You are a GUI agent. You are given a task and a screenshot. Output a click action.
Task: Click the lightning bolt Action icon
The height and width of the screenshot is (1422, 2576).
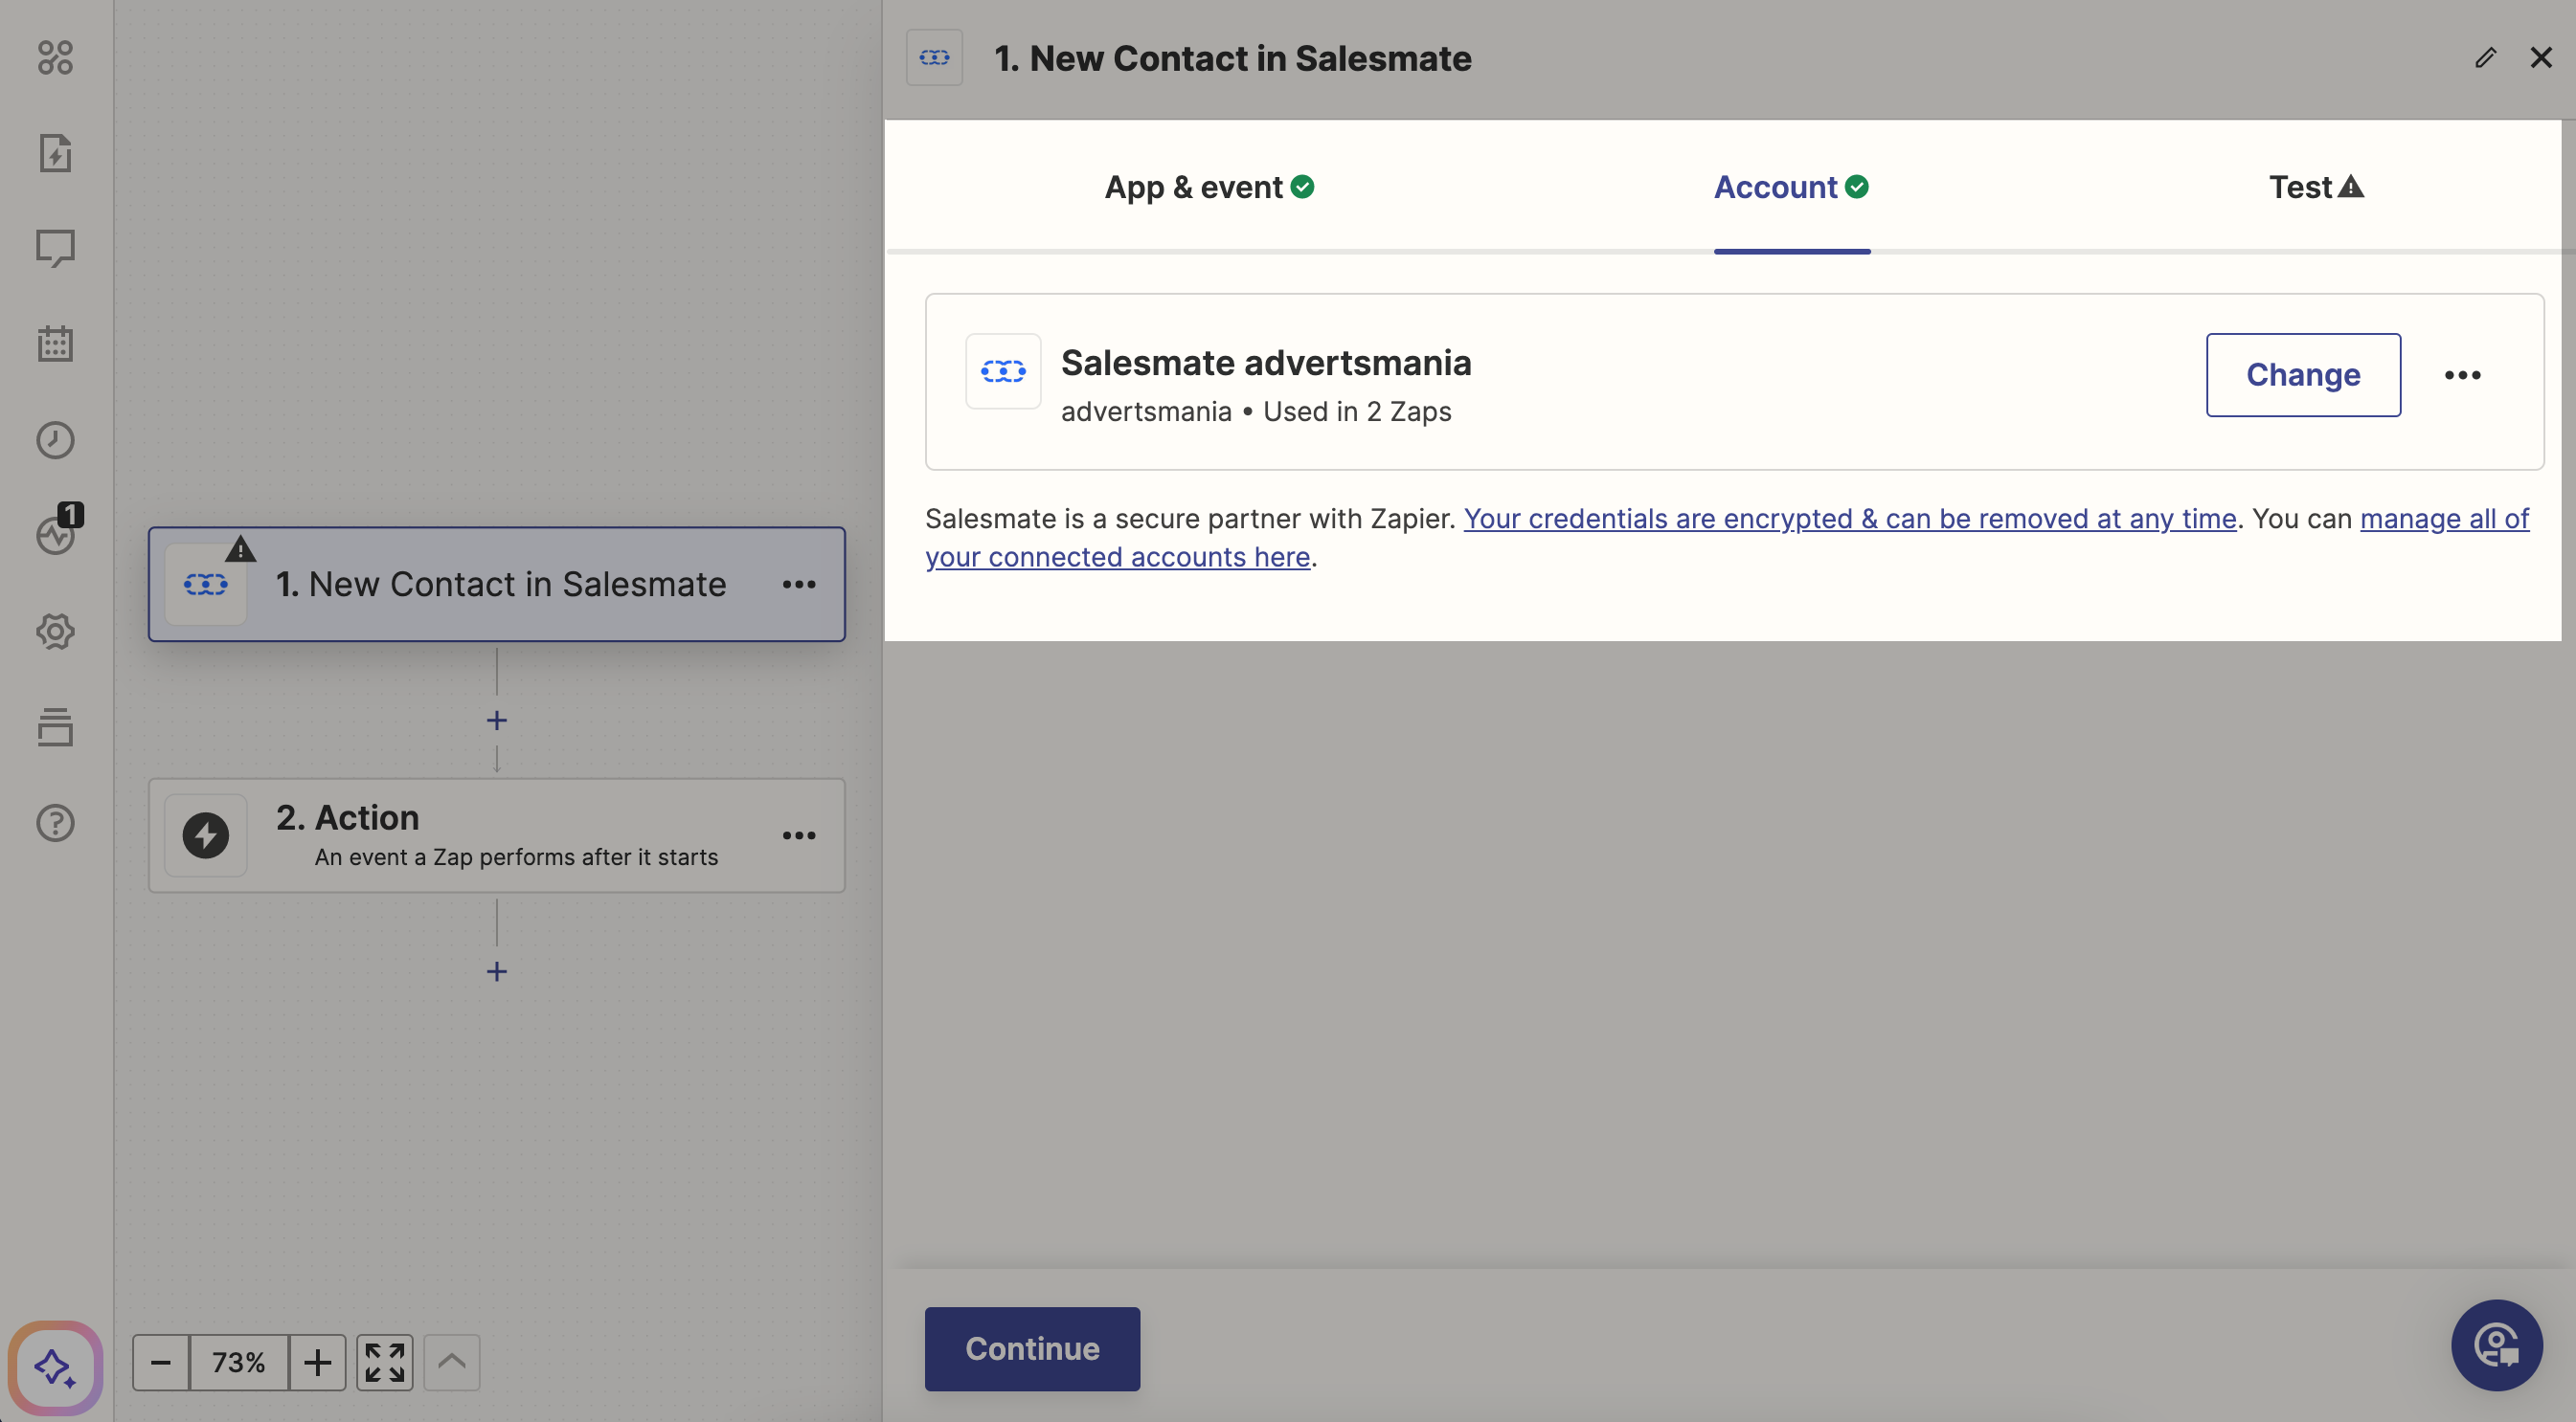pos(206,835)
